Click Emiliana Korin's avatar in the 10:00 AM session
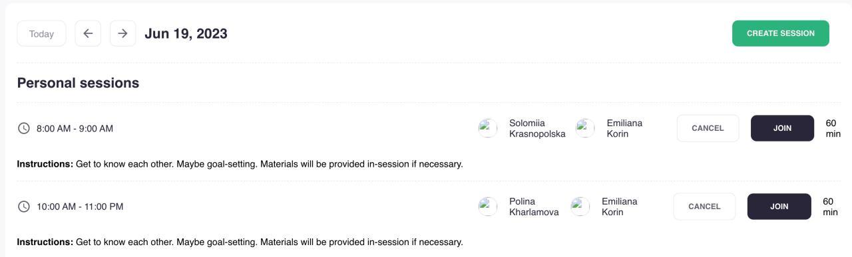 tap(580, 207)
